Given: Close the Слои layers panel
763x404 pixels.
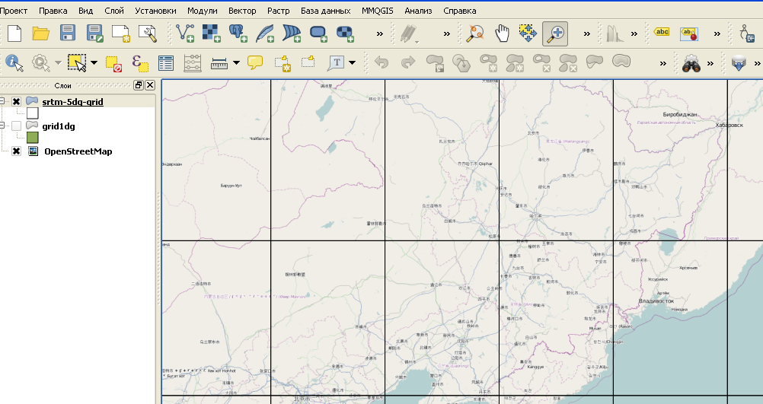Looking at the screenshot, I should [x=150, y=85].
